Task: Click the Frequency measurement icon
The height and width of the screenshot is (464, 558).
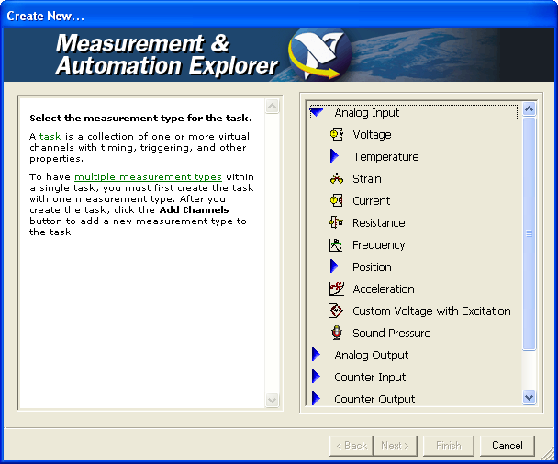Action: pyautogui.click(x=336, y=244)
